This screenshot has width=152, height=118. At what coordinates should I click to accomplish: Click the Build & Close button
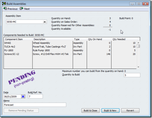pos(90,110)
